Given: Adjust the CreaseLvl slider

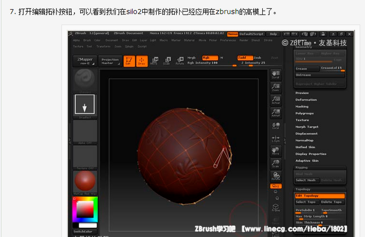Looking at the screenshot, I should point(333,69).
